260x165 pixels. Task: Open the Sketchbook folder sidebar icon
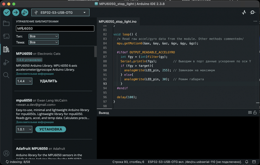coord(6,23)
